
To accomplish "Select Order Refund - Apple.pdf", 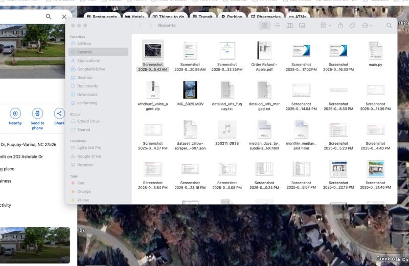I will coord(264,56).
